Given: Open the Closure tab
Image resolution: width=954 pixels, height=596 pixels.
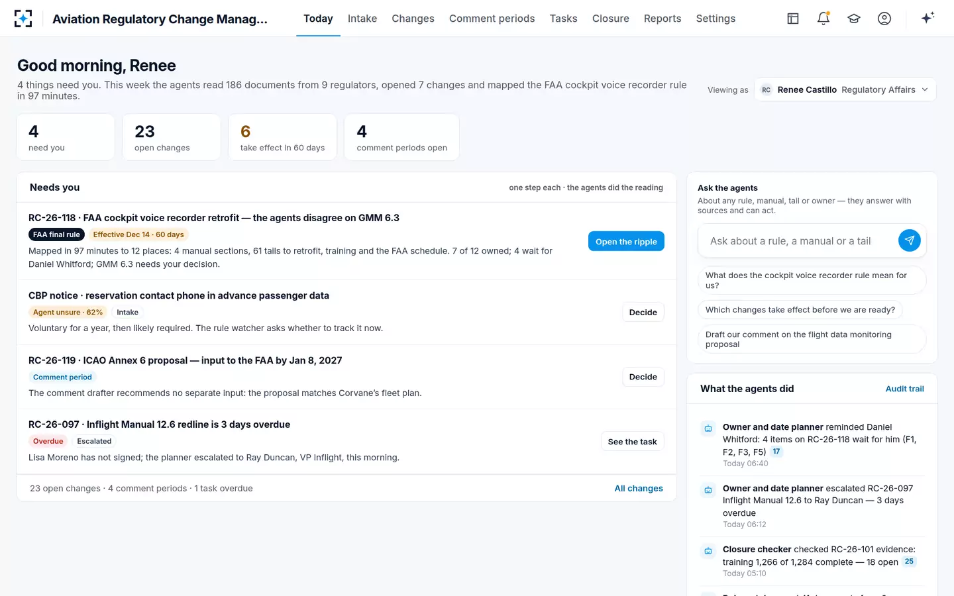Looking at the screenshot, I should click(610, 19).
